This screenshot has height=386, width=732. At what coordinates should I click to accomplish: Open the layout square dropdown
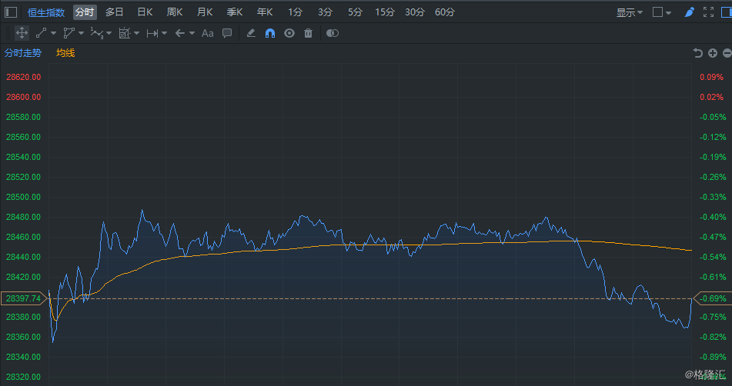click(x=662, y=12)
